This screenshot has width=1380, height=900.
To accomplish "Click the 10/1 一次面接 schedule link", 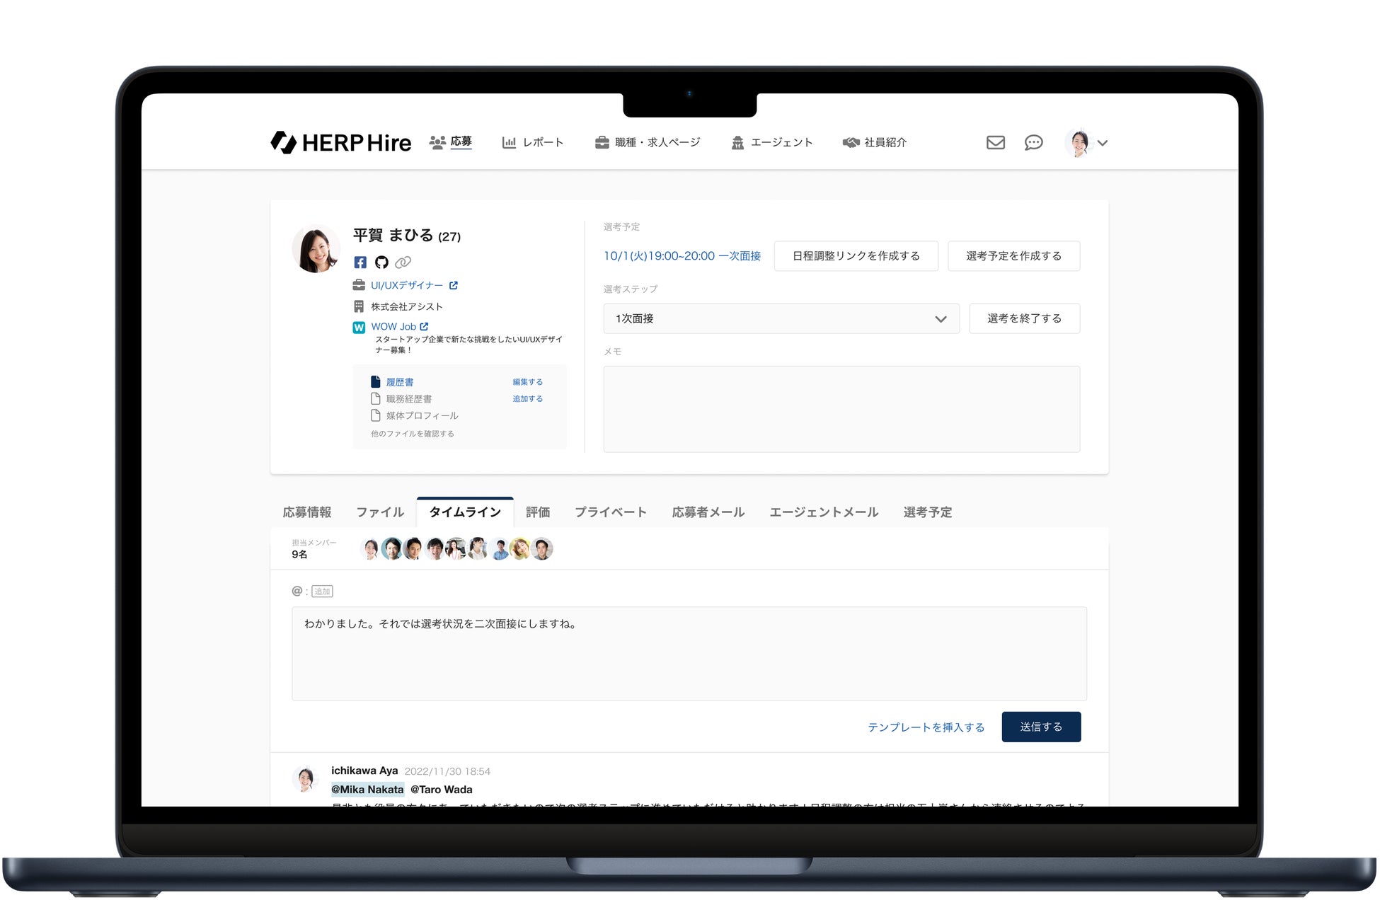I will (682, 255).
